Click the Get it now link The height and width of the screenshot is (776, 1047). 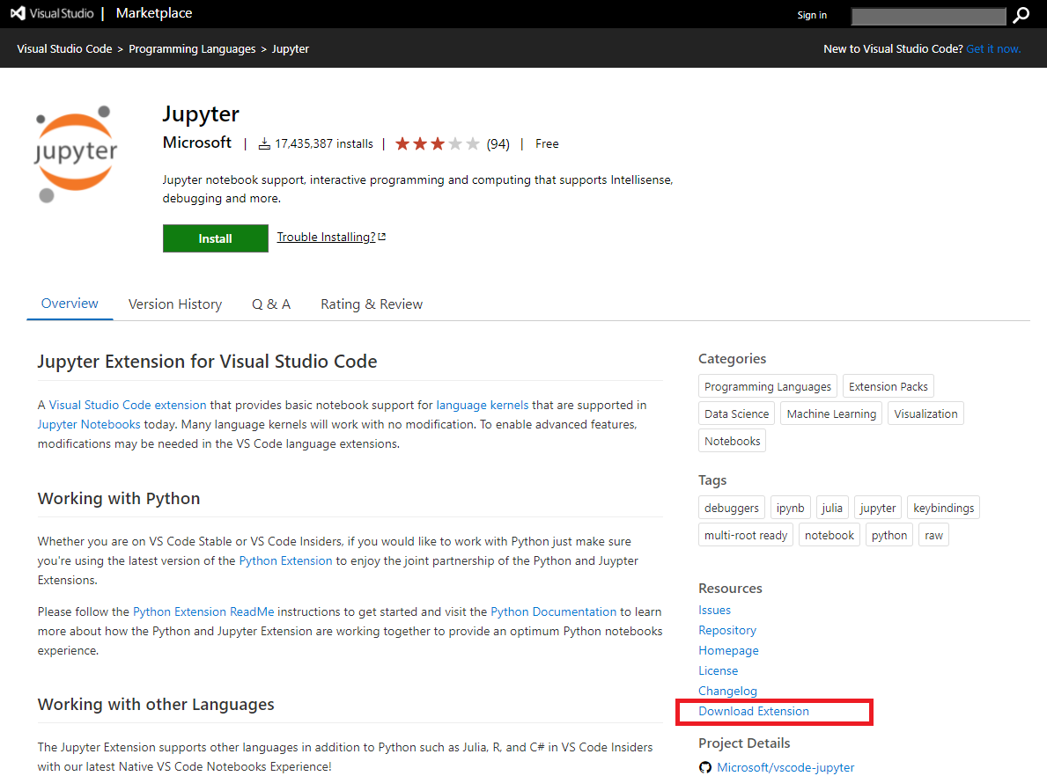[x=993, y=48]
